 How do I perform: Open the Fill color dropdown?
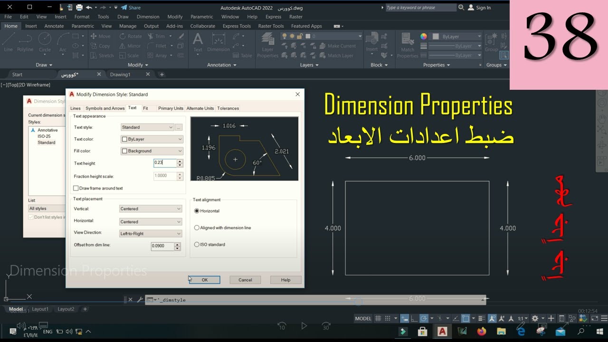(152, 151)
